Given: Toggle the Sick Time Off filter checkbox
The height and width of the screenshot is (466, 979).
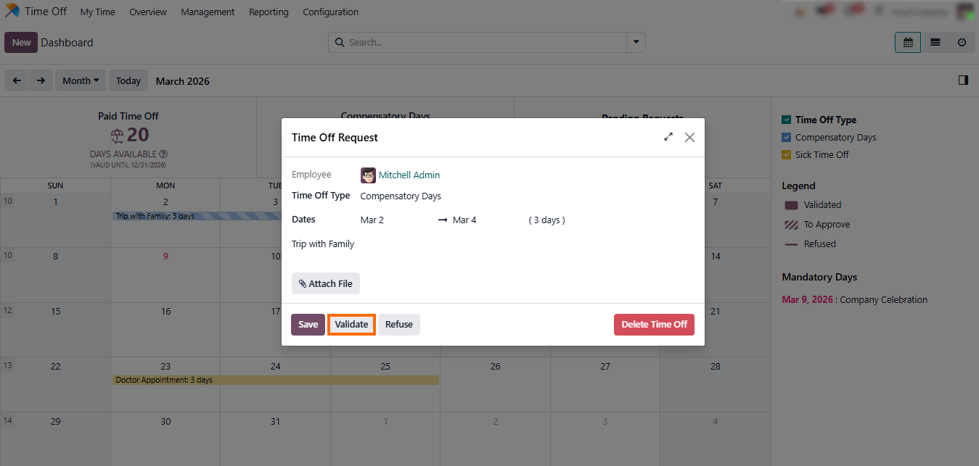Looking at the screenshot, I should (x=787, y=155).
